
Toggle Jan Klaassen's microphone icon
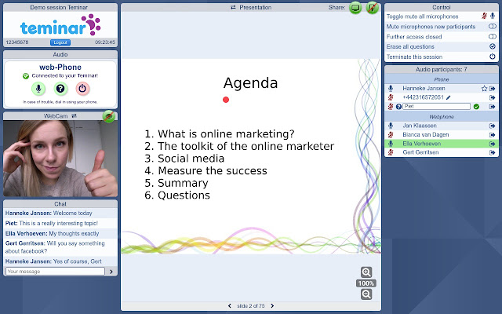[391, 126]
